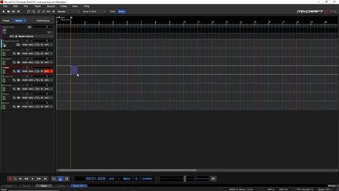Screen dimensions: 339x191
Task: Open arm options dropdown on track 1
Action: coord(51,45)
